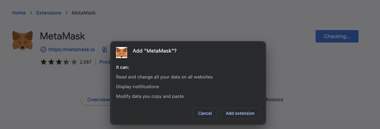The height and width of the screenshot is (129, 380).
Task: Click the Cancel button in the dialog
Action: 205,113
